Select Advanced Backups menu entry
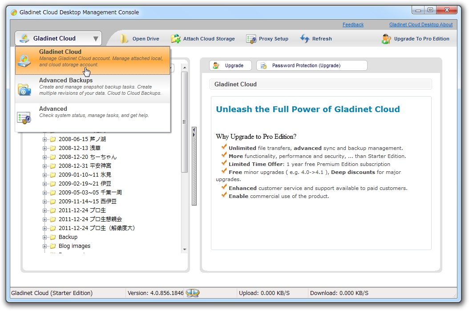469x311 pixels. click(x=93, y=89)
